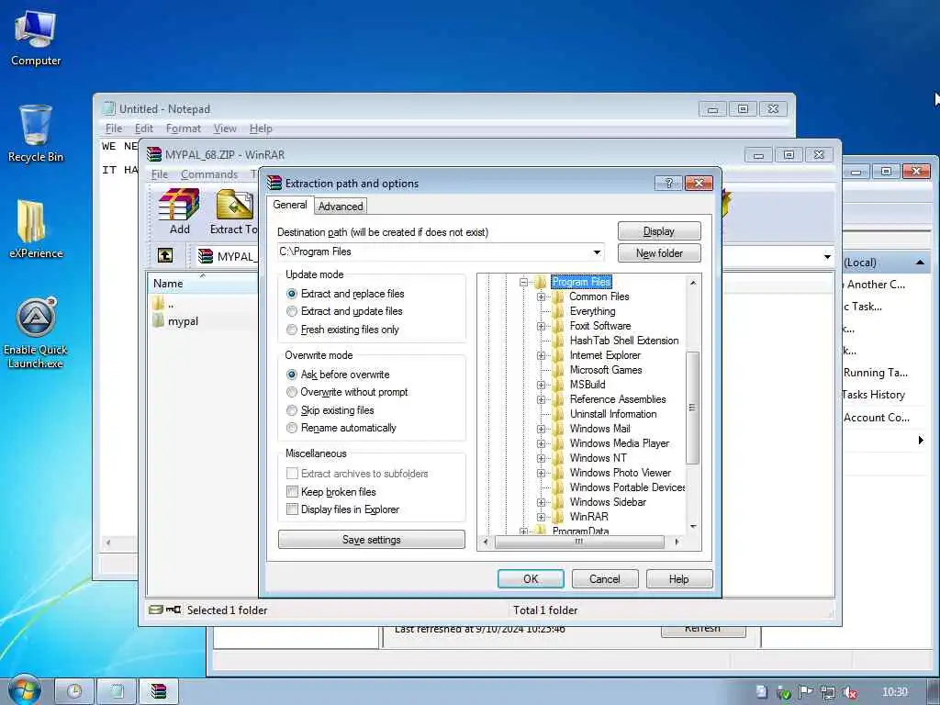Click the muted volume tray icon
The width and height of the screenshot is (940, 705).
pos(849,692)
